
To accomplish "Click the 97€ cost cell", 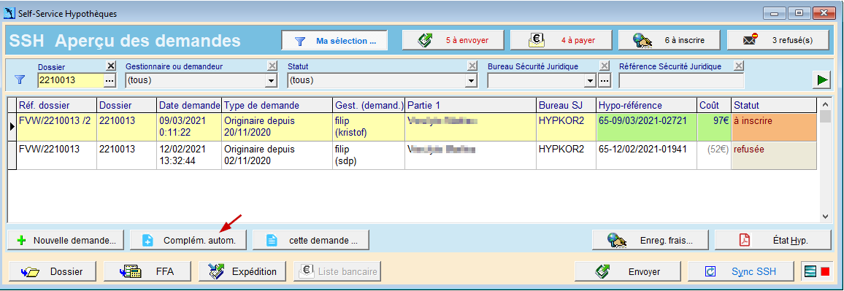I will click(x=714, y=127).
